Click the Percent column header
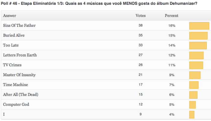This screenshot has height=121, width=211. [x=172, y=16]
